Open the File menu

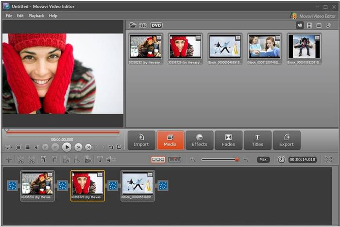[9, 16]
